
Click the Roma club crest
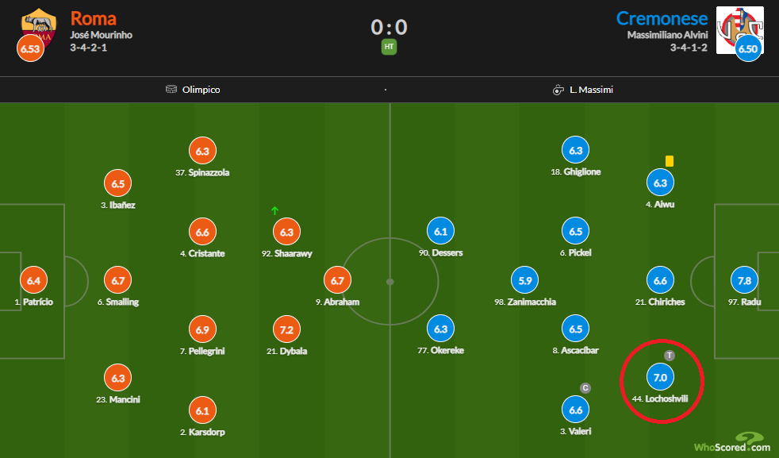[40, 24]
